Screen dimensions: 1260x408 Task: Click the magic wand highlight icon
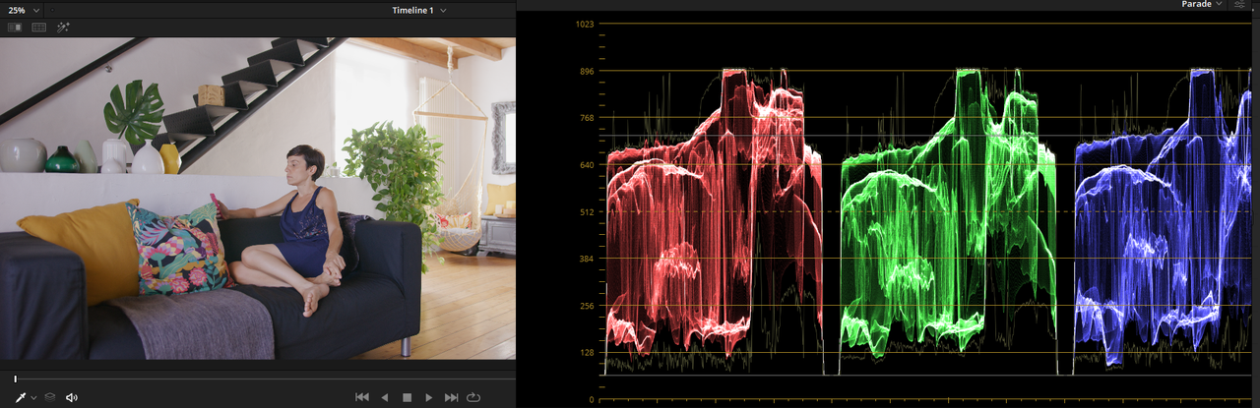coord(63,28)
